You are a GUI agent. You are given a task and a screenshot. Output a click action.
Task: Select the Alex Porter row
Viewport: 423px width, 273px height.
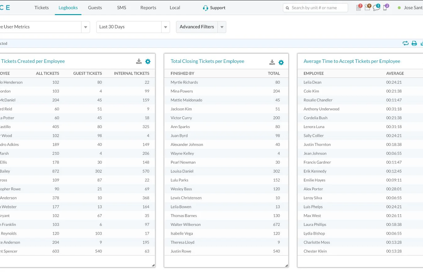point(360,189)
